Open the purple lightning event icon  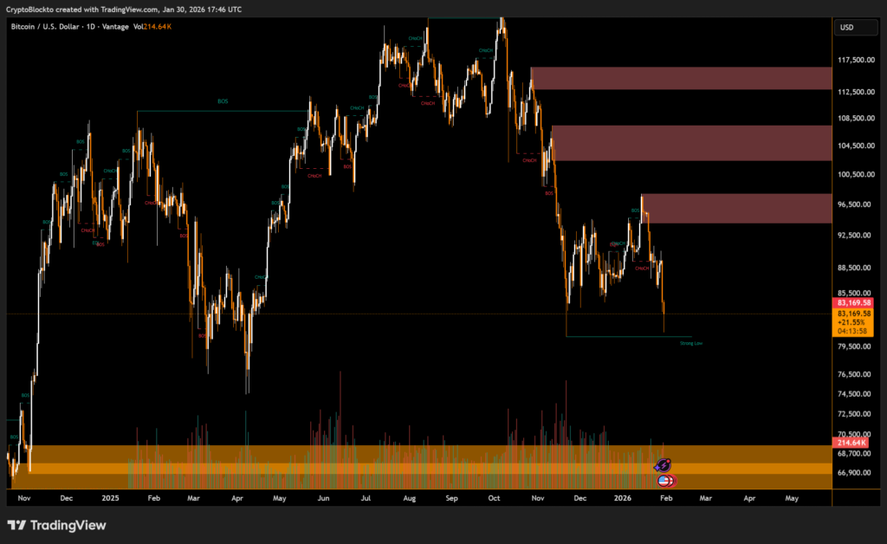(x=663, y=466)
